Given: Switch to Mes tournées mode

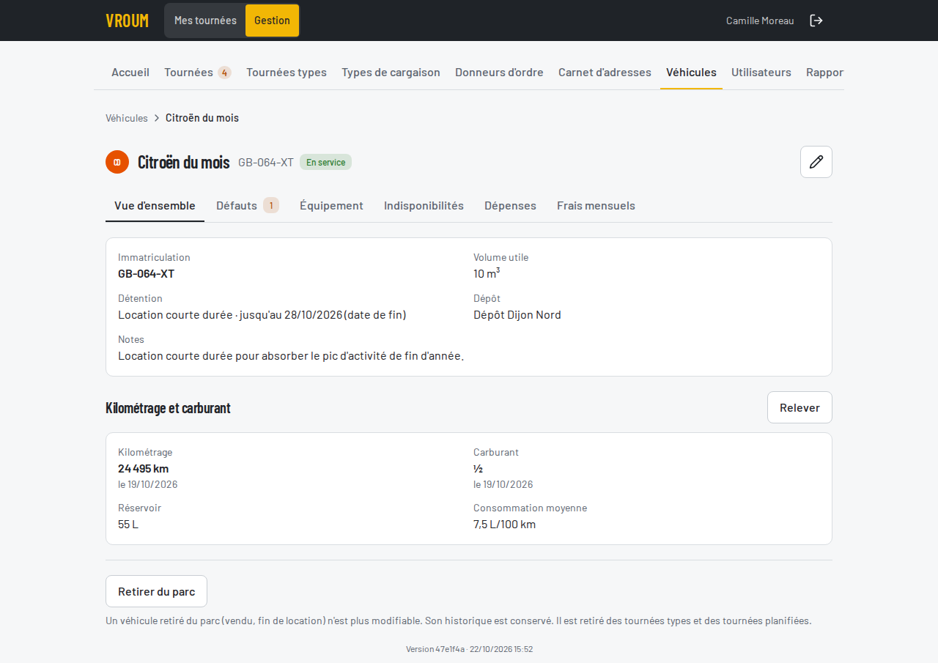Looking at the screenshot, I should (x=205, y=21).
